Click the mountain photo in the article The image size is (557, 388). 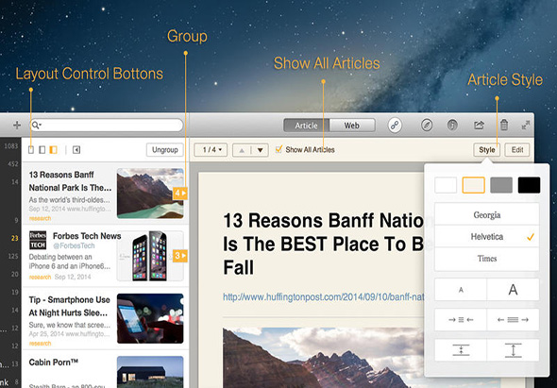[323, 358]
